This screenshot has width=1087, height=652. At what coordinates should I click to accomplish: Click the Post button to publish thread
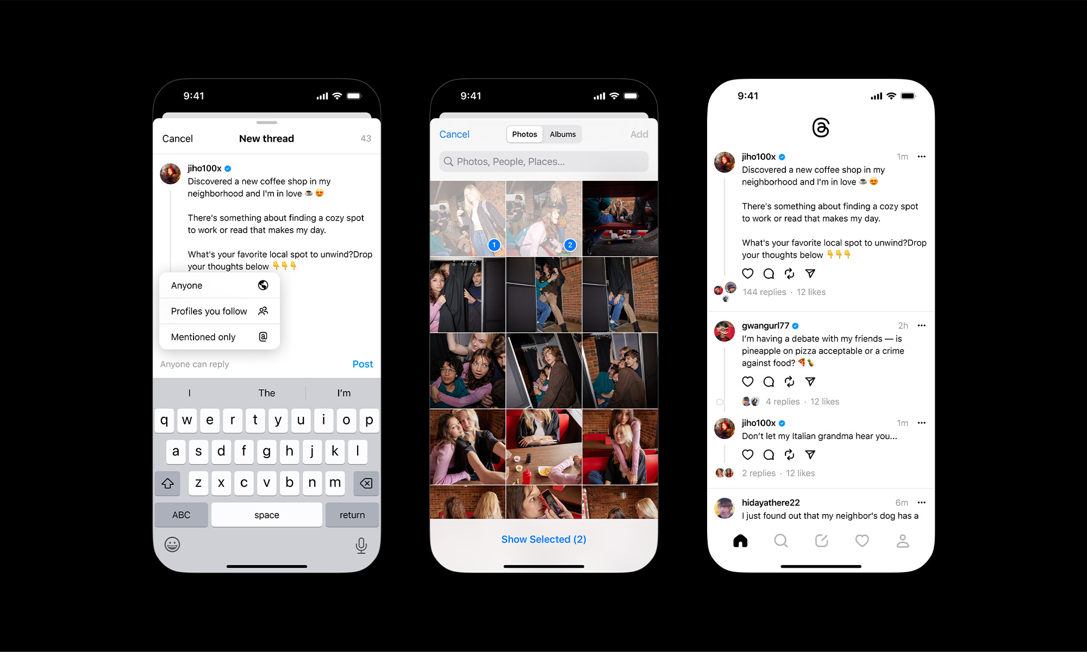point(362,364)
